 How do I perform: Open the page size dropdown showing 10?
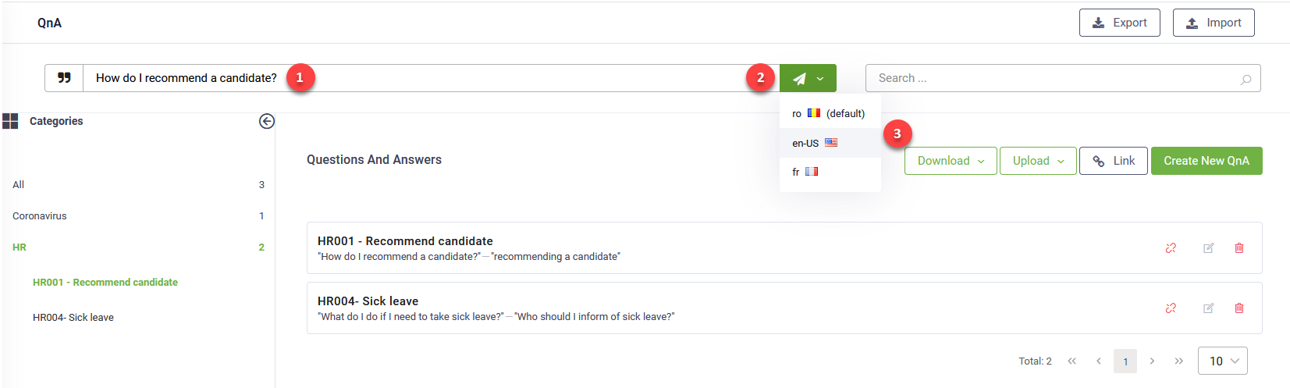[1223, 361]
